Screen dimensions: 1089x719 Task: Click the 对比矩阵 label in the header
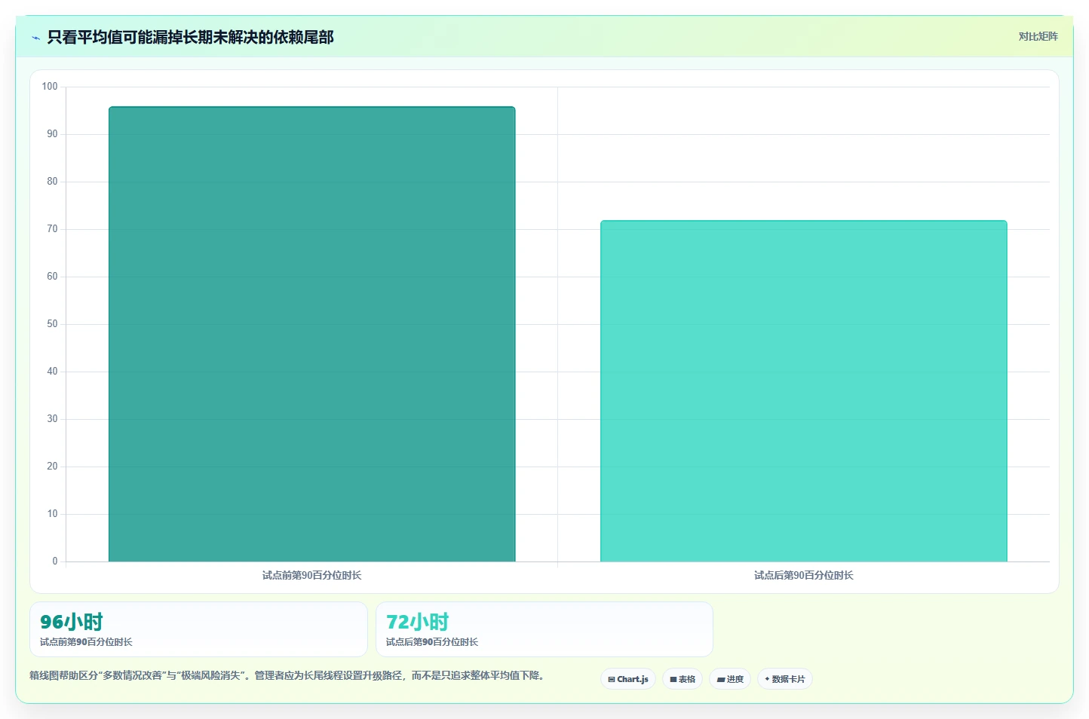point(1038,36)
